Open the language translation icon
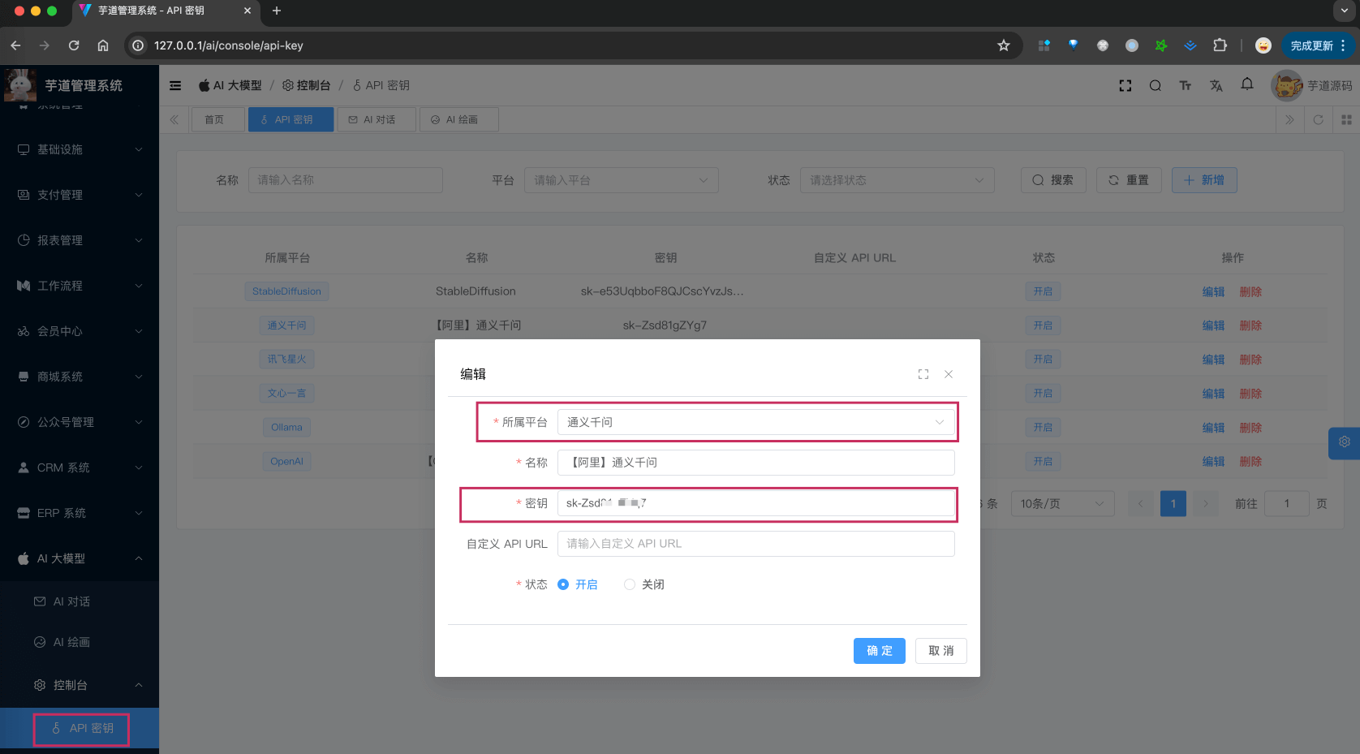 pyautogui.click(x=1216, y=85)
